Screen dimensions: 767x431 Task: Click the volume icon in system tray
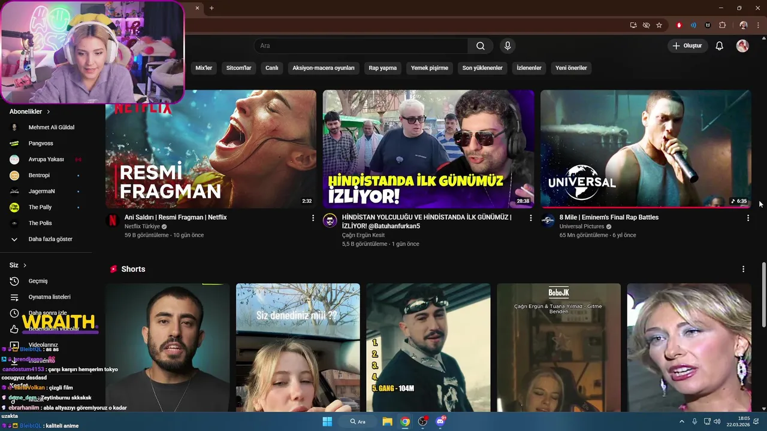point(717,421)
